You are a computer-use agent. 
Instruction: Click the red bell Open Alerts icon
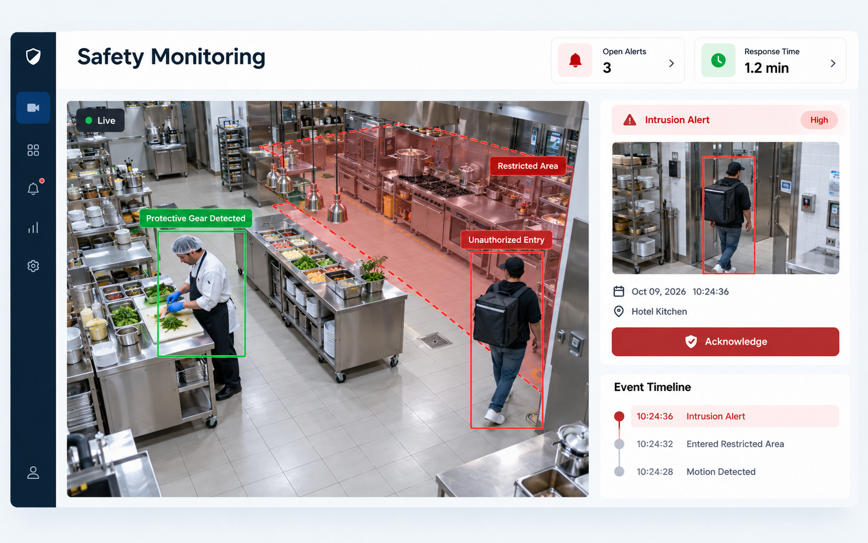(575, 60)
